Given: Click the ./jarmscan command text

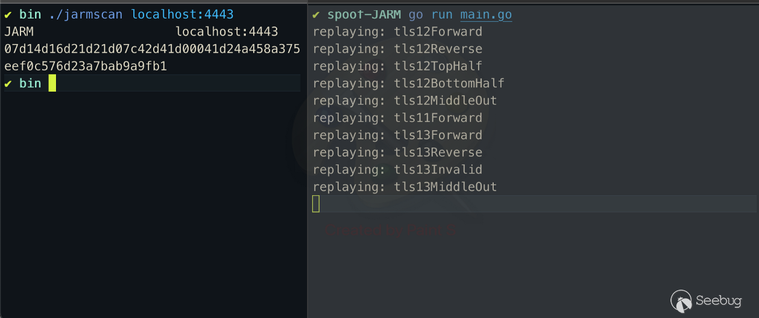Looking at the screenshot, I should click(x=86, y=14).
